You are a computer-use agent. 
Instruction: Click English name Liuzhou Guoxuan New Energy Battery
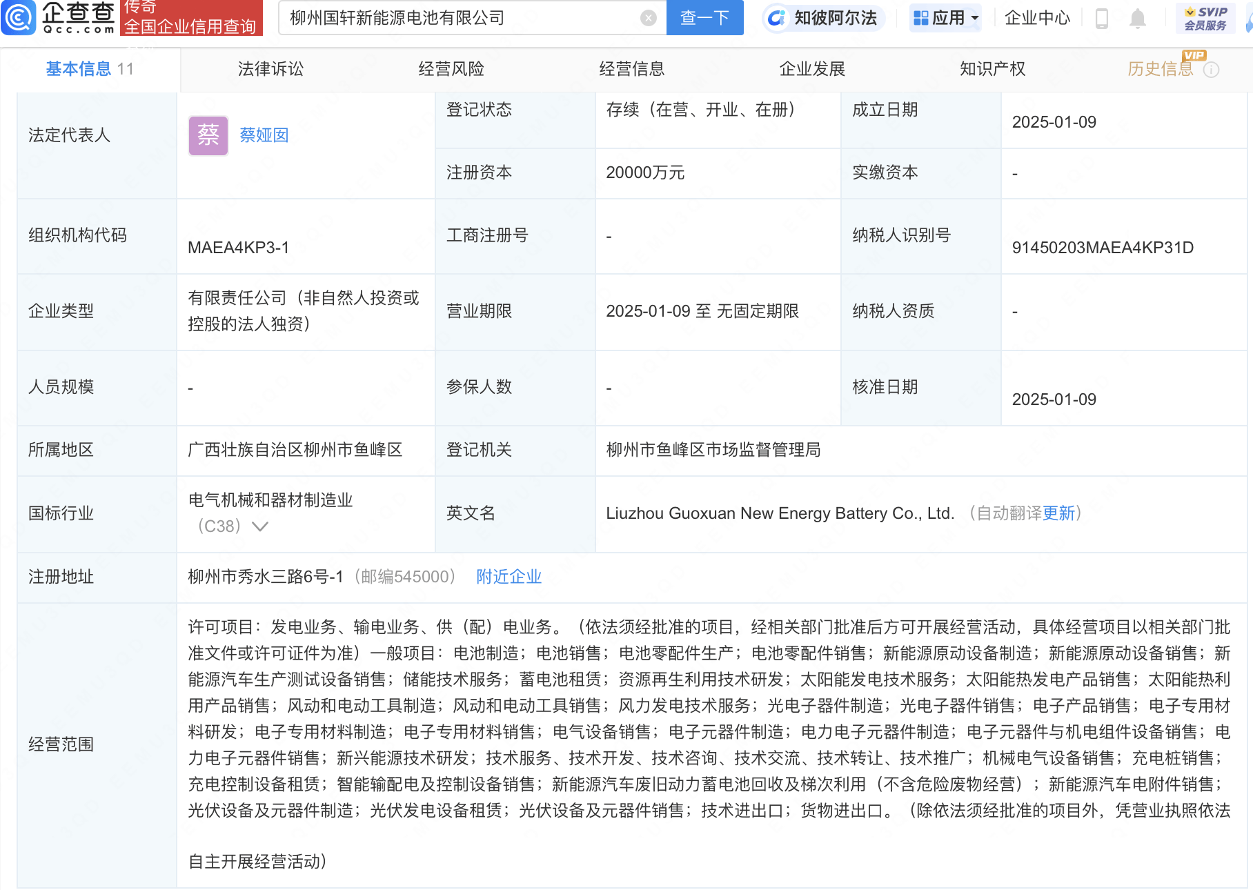[780, 513]
